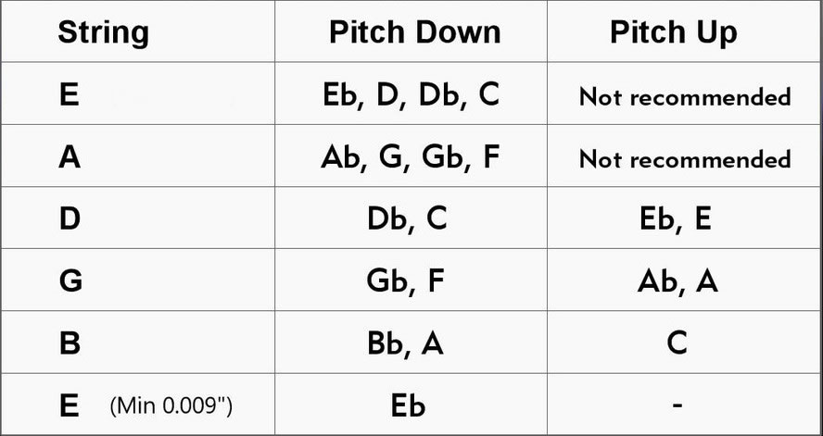
Task: Click the "D" string label
Action: [x=69, y=218]
